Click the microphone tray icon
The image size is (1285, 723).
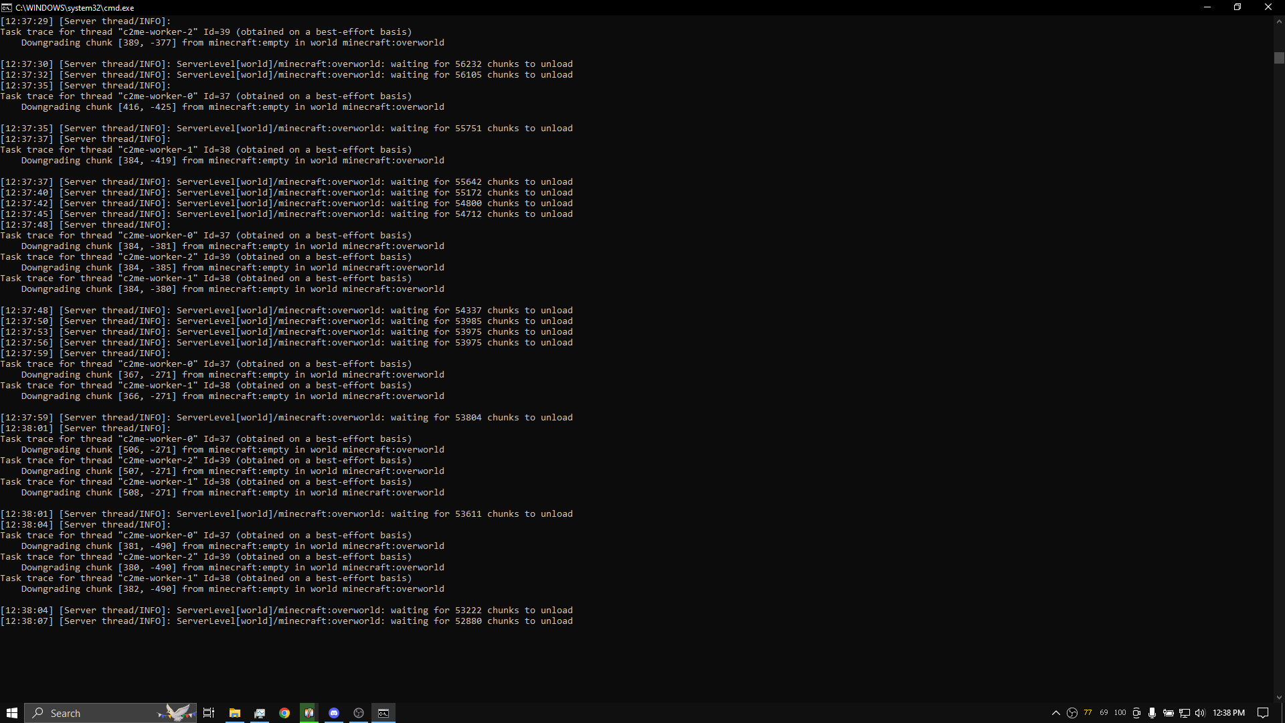pyautogui.click(x=1152, y=713)
